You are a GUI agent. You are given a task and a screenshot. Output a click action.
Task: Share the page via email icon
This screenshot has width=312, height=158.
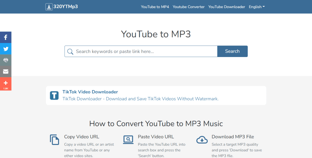coord(6,72)
